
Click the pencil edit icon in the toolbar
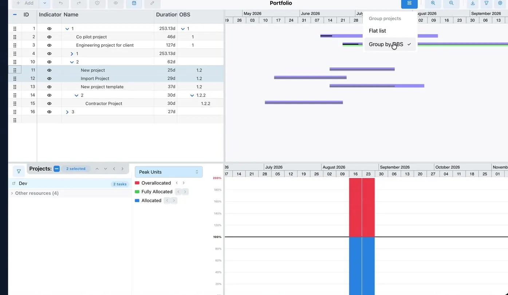coord(152,3)
